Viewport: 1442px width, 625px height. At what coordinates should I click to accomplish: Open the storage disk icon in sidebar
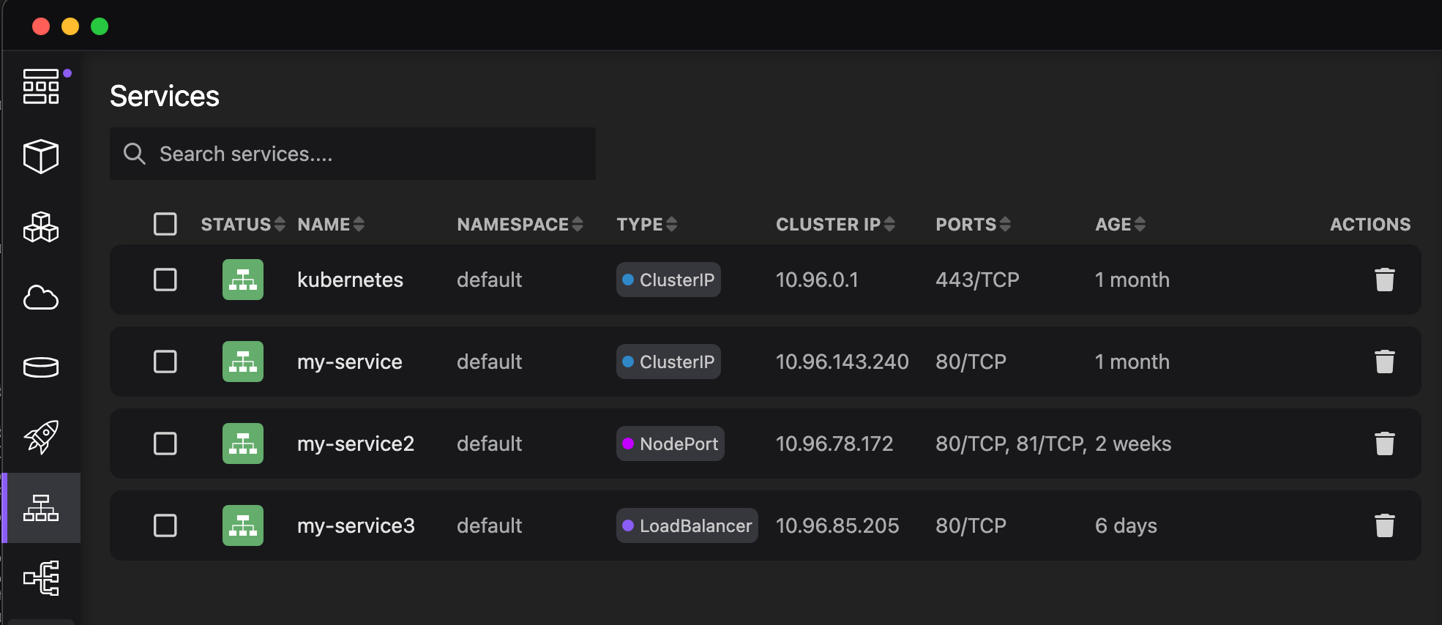pyautogui.click(x=41, y=367)
